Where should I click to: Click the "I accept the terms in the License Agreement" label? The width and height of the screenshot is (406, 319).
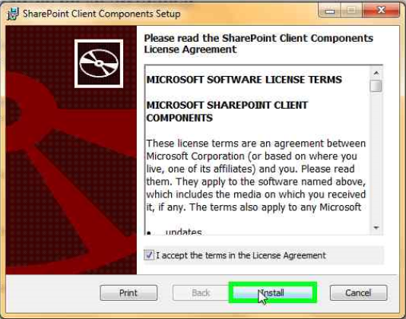click(x=241, y=255)
